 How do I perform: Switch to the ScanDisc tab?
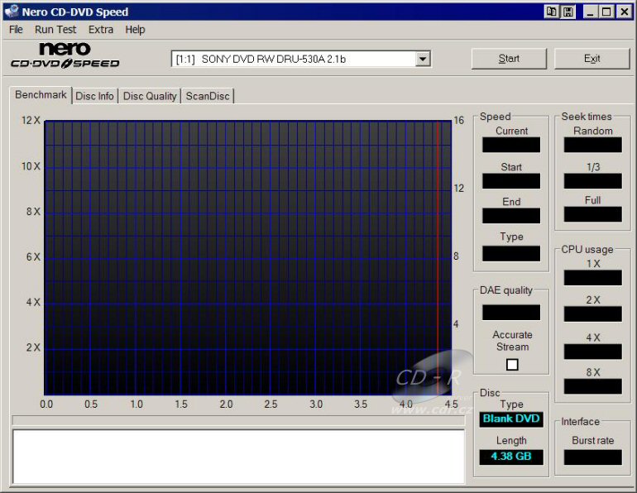coord(208,96)
